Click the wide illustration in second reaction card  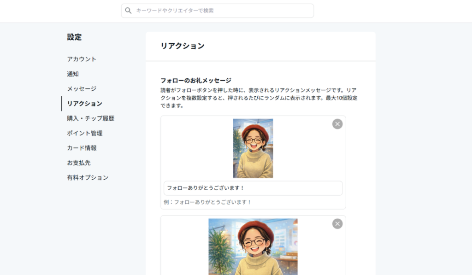253,246
